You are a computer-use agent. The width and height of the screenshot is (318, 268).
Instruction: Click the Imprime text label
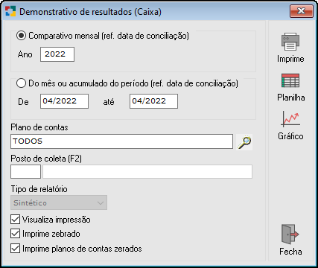tap(290, 59)
